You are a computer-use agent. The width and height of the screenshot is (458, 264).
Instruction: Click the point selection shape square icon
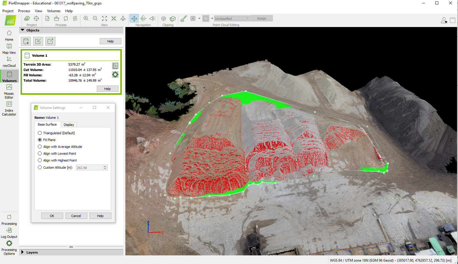206,18
